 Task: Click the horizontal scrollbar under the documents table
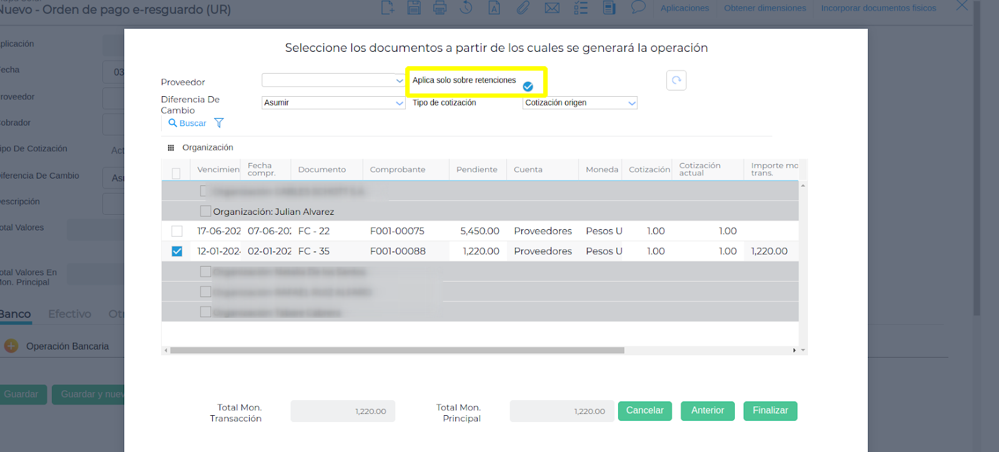397,350
